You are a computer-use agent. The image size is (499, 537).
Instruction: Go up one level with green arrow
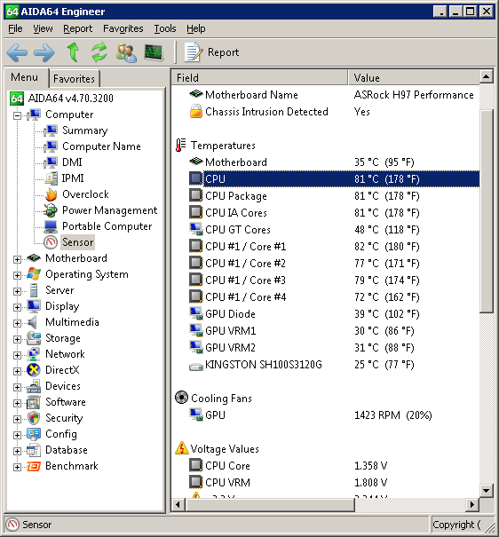click(x=73, y=52)
